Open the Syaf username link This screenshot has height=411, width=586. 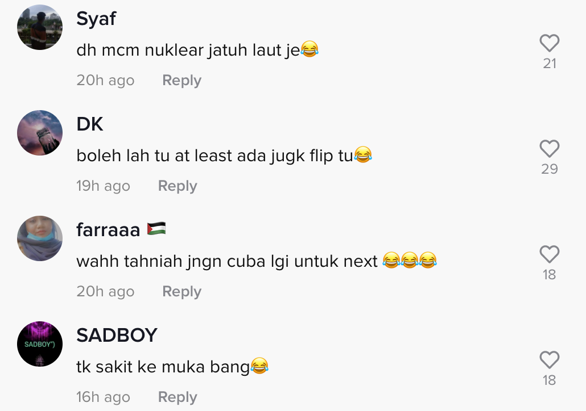[96, 19]
